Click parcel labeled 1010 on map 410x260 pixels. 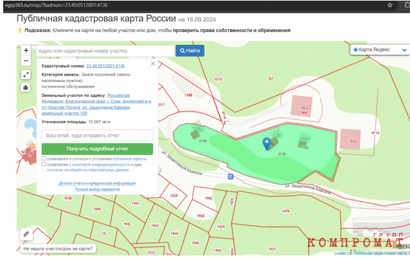point(151,253)
